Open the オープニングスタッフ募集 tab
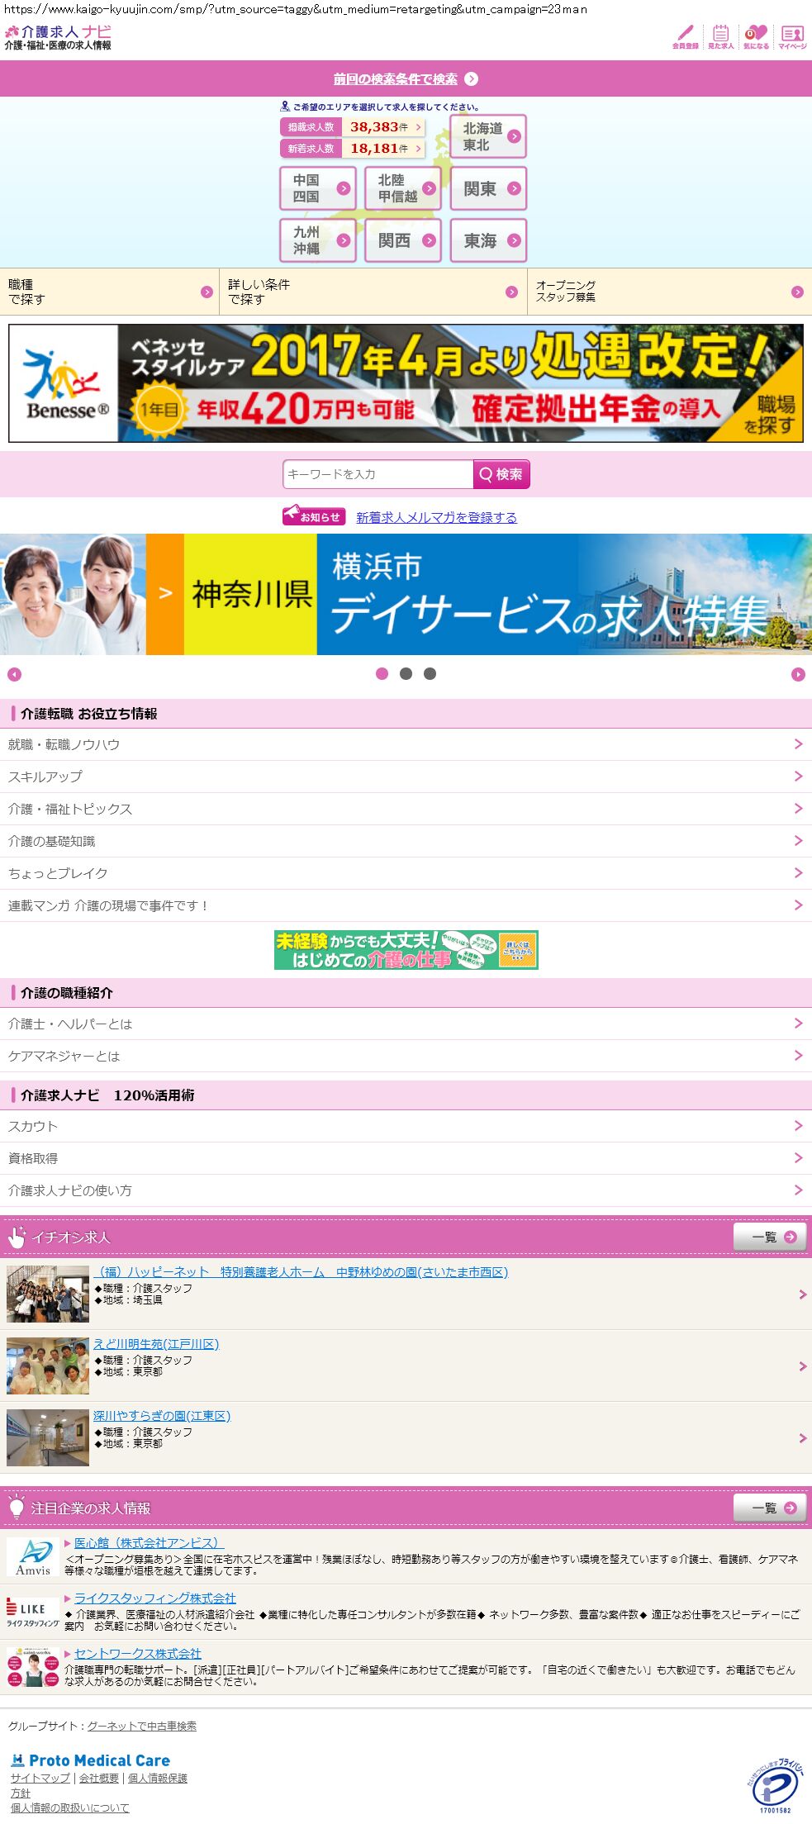812x1824 pixels. [x=670, y=292]
